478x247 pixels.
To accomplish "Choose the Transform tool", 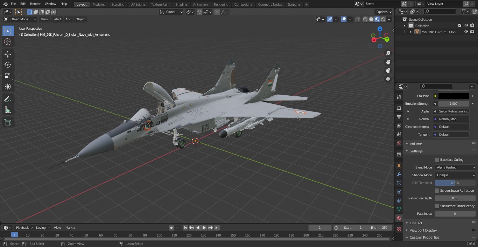I will 8,87.
